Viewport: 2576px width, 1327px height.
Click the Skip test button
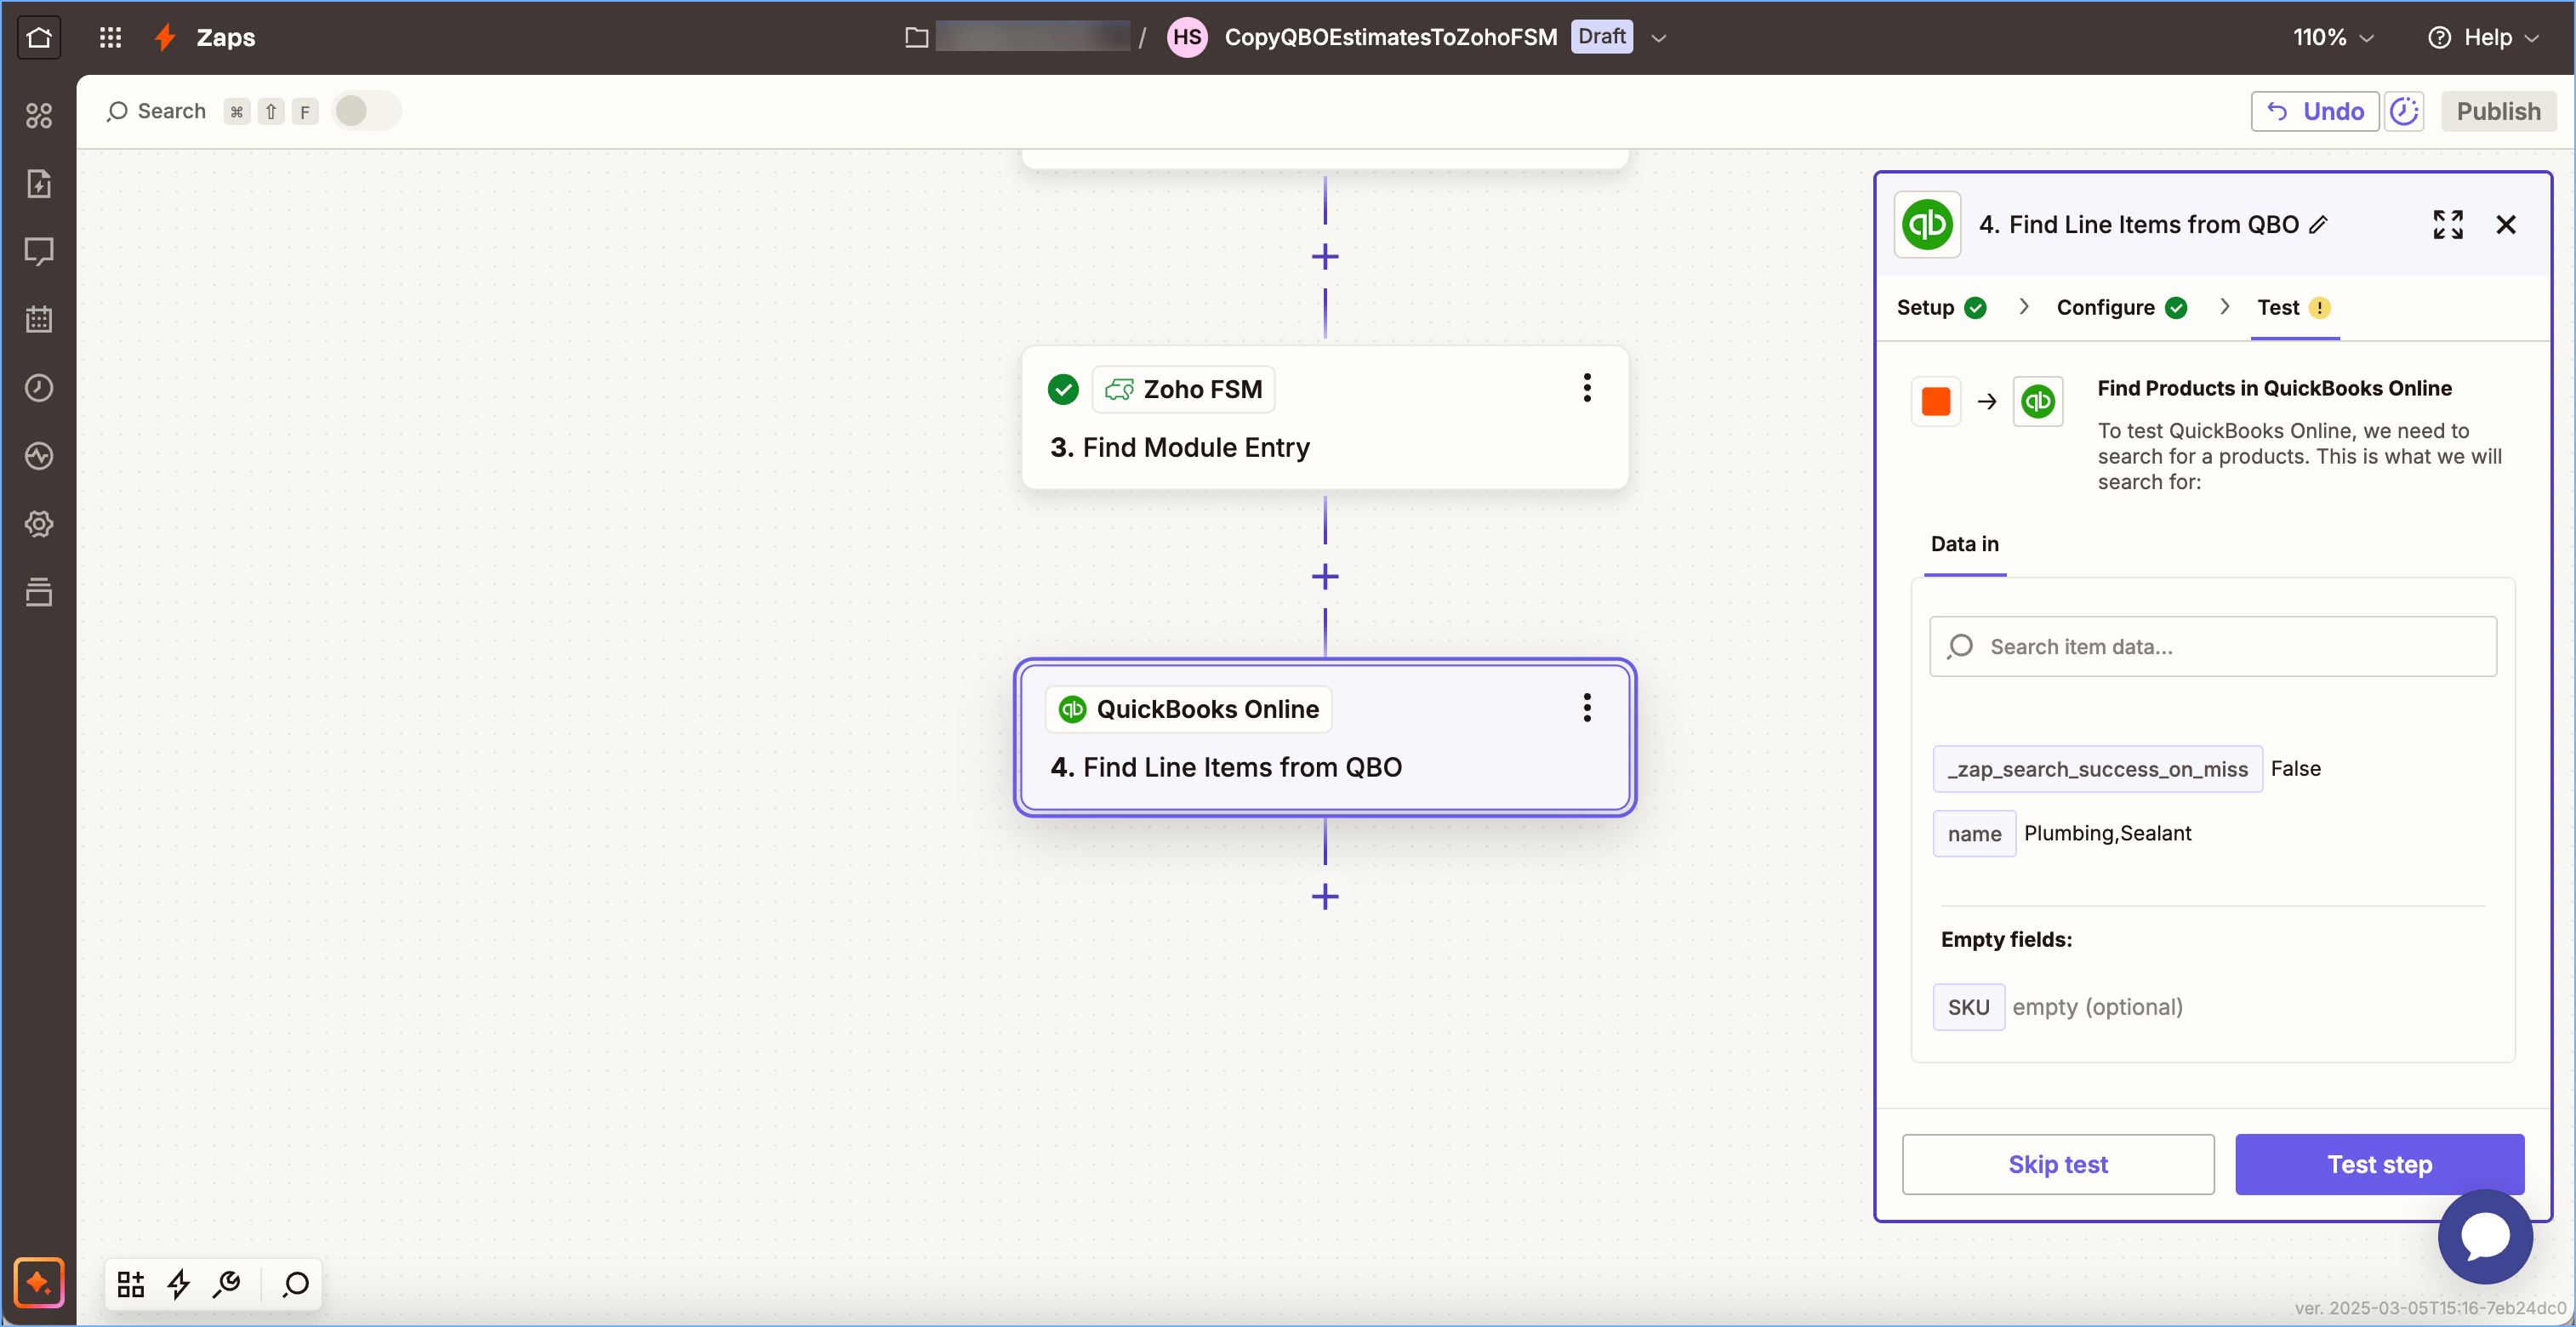[2057, 1164]
